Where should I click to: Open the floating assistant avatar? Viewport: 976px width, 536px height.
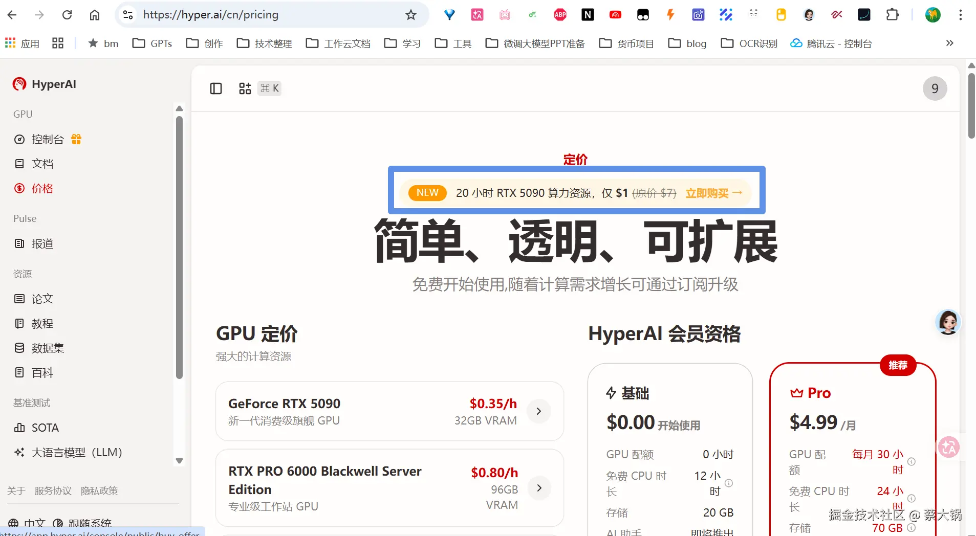[x=948, y=322]
